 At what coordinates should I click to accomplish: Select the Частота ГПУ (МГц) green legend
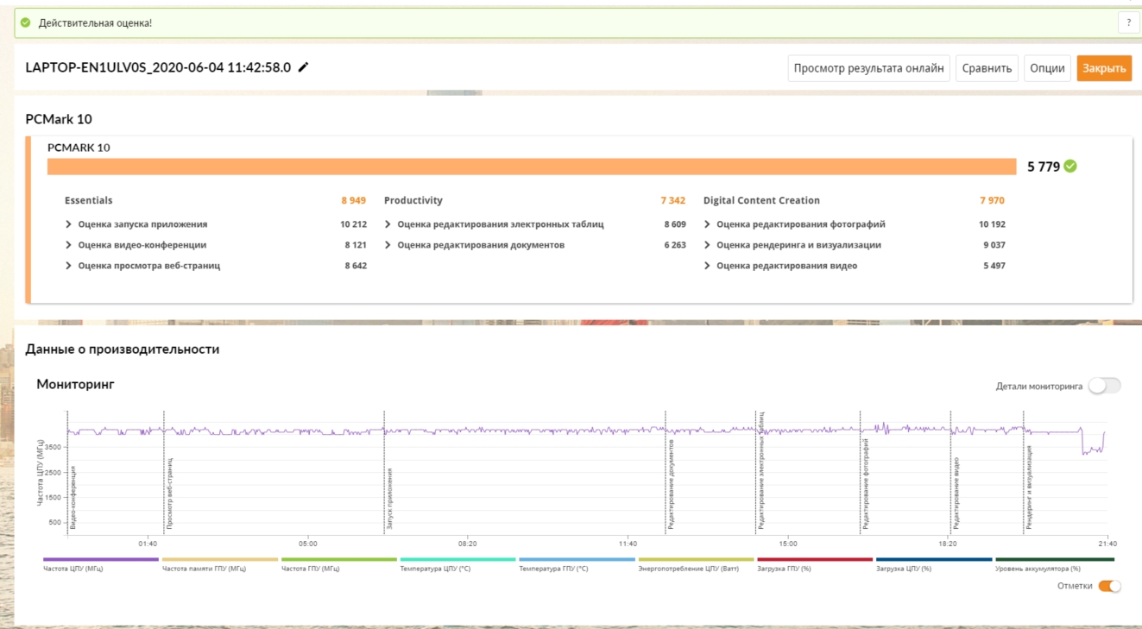coord(339,564)
